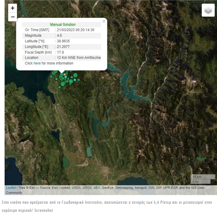Select the Longitude 21.2077 value
217x216 pixels.
[63, 47]
